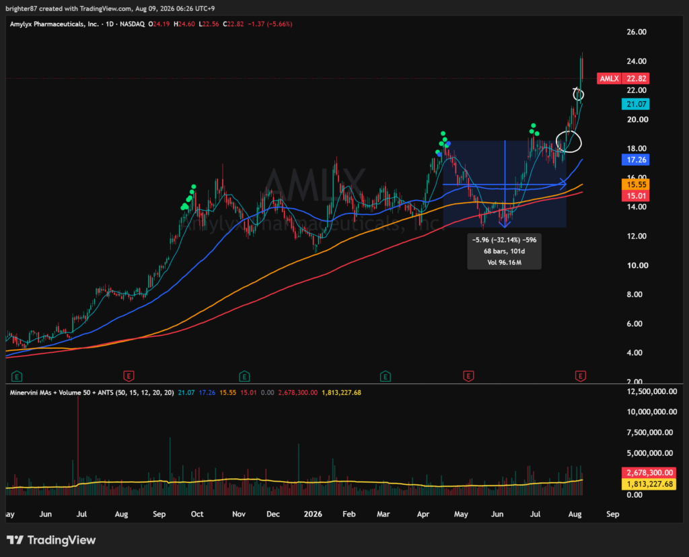Click the 7,500,000.00 volume axis label
689x557 pixels.
[x=649, y=432]
